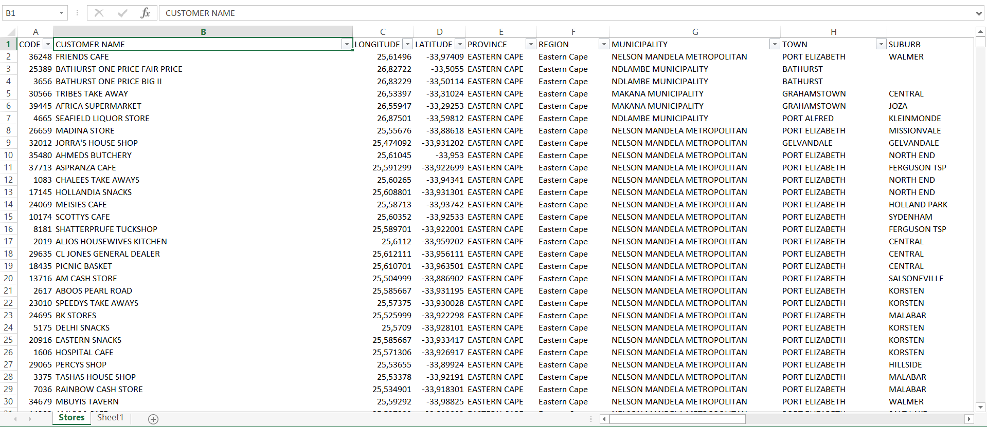Select code cell 25389
This screenshot has width=987, height=427.
click(35, 69)
